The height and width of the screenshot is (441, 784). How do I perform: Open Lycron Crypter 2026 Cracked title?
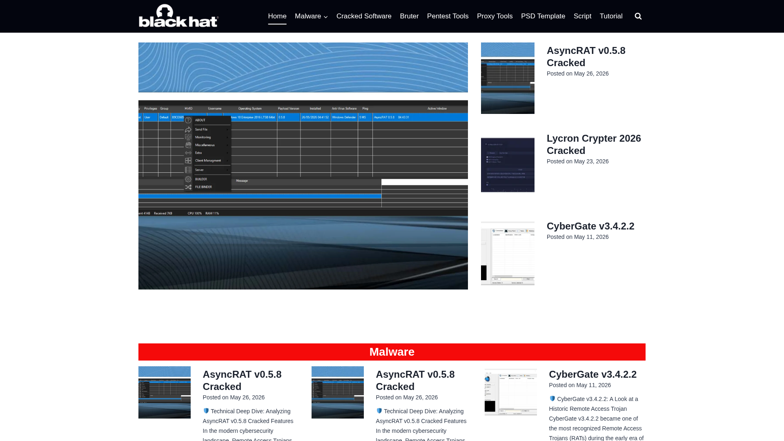point(594,145)
